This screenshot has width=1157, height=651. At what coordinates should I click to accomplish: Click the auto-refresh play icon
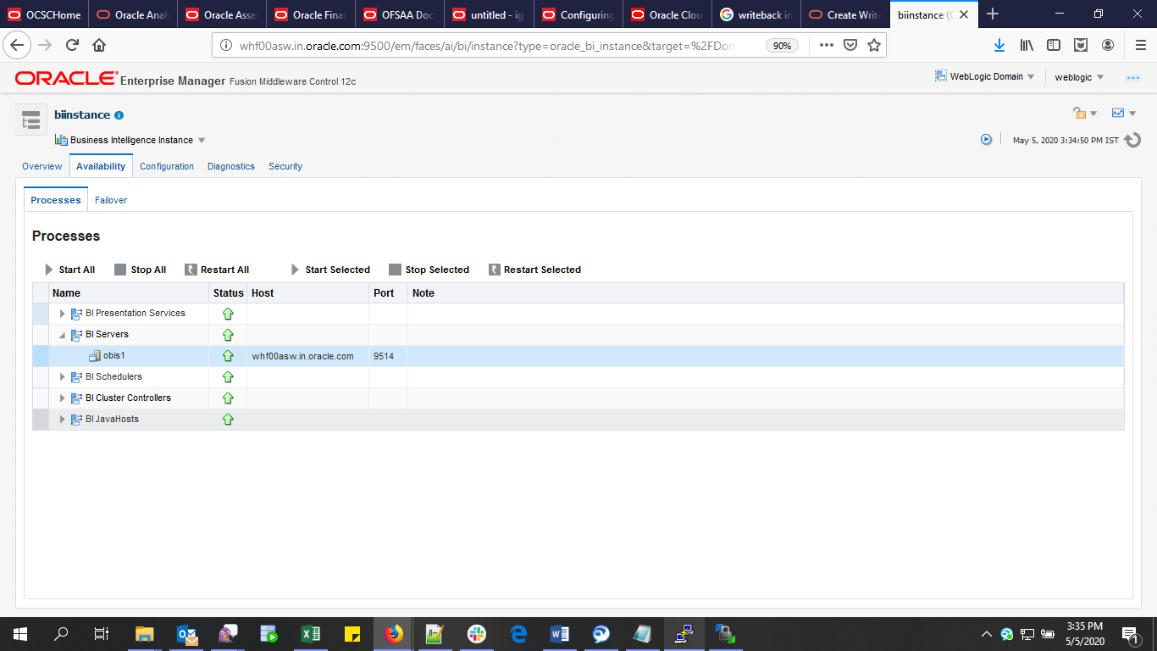pyautogui.click(x=986, y=140)
